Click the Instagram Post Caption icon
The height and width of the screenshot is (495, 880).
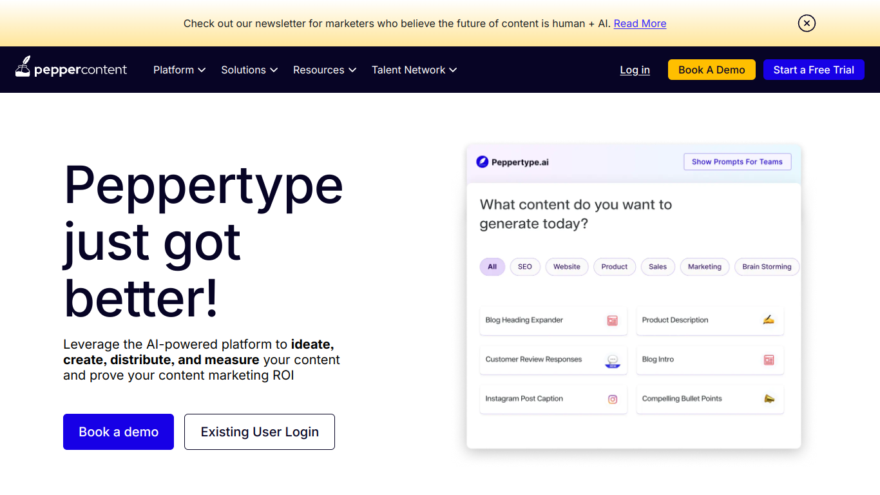click(x=613, y=399)
